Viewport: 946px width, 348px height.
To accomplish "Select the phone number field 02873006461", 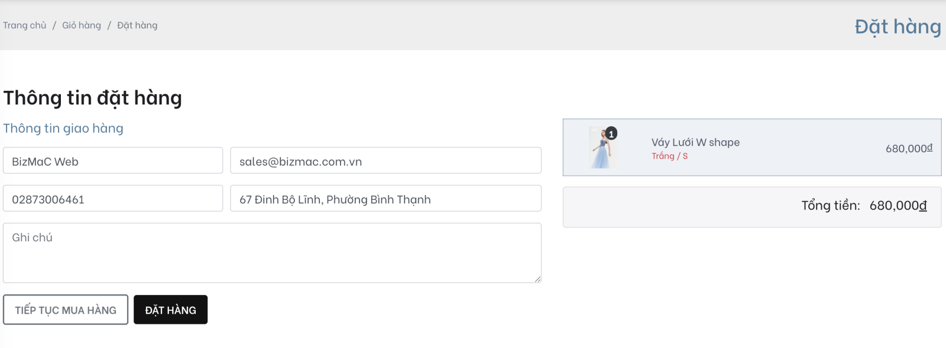I will 113,198.
